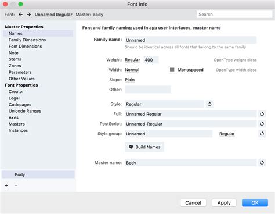
Task: Click the Family name input field
Action: 191,40
